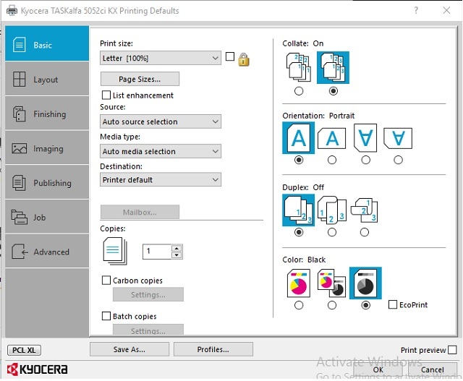Viewport: 463px width, 381px height.
Task: Increase copies with the up arrow
Action: coord(177,248)
